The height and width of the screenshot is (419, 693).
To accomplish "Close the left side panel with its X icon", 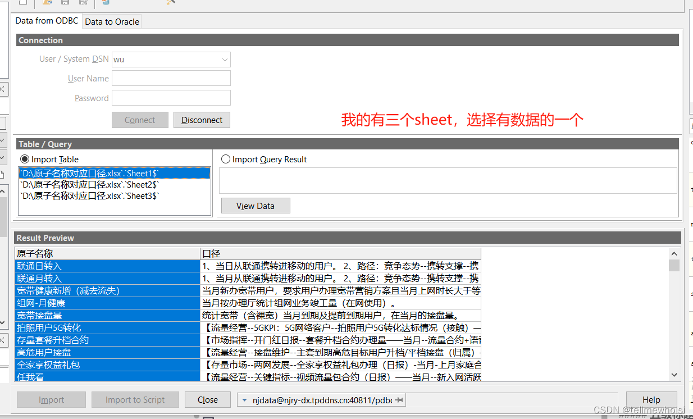I will pyautogui.click(x=3, y=89).
